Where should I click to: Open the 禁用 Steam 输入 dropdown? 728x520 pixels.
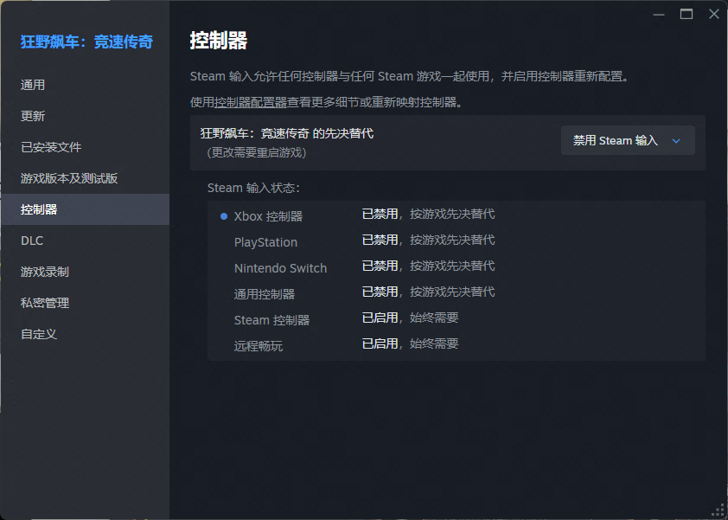(x=628, y=140)
